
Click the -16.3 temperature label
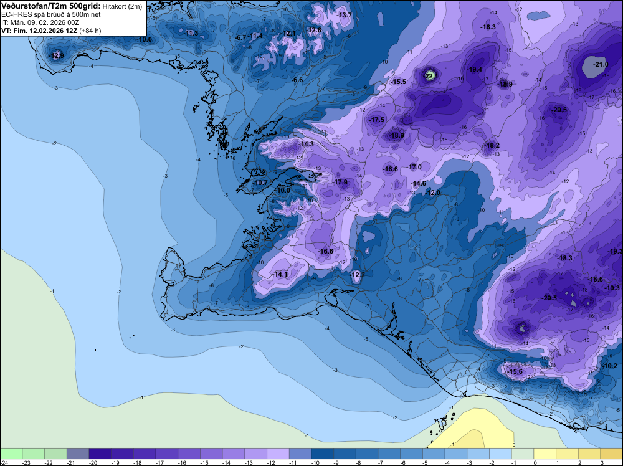pyautogui.click(x=488, y=27)
